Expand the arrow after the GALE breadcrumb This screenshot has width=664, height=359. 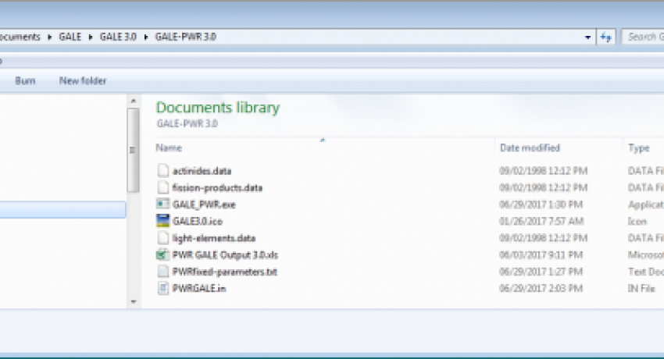click(91, 37)
